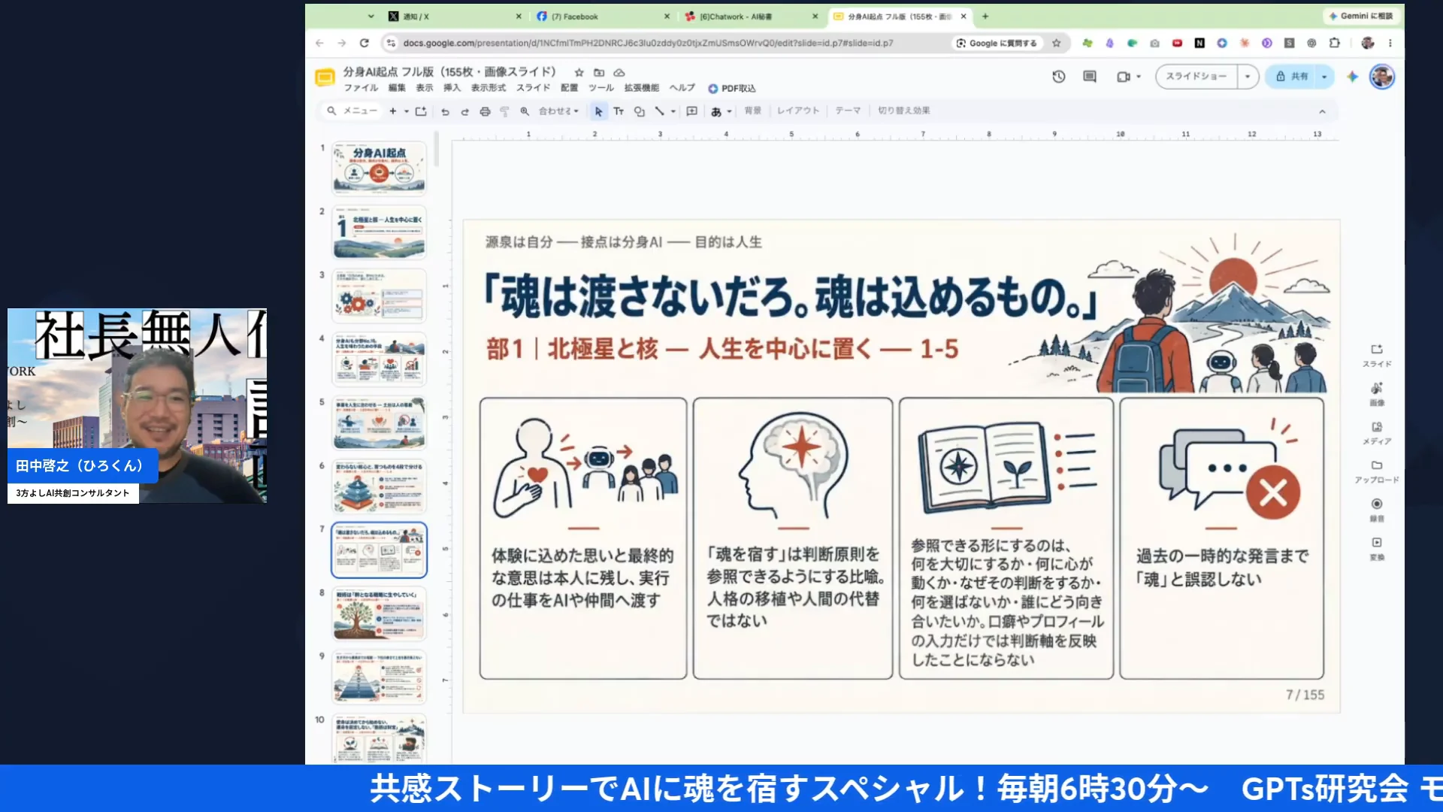This screenshot has height=812, width=1443.
Task: Collapse the toolbar with chevron
Action: [1322, 111]
